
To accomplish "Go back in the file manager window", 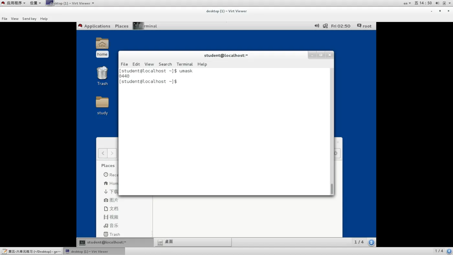I will 103,153.
